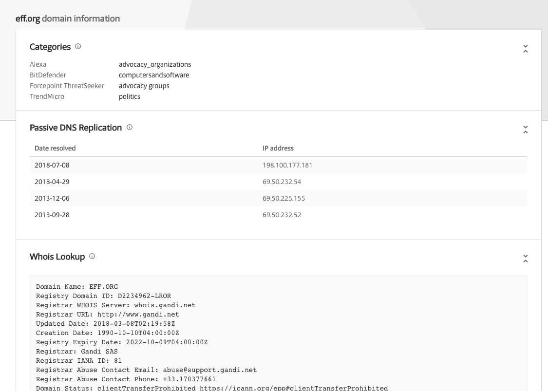Select the 2018-07-08 resolved date
Viewport: 548px width, 391px height.
[52, 165]
